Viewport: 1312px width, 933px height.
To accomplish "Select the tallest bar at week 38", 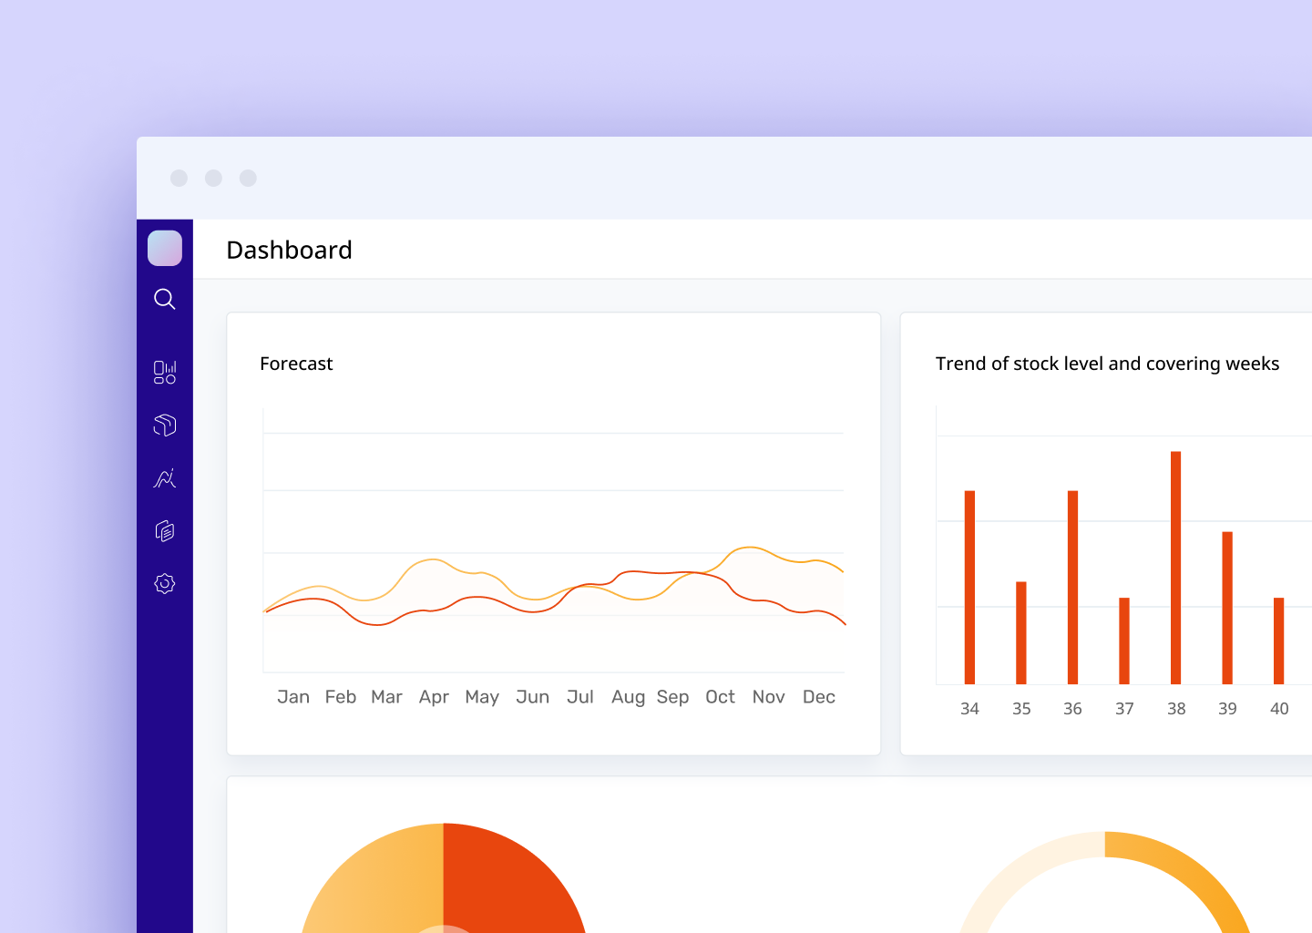I will click(1176, 567).
